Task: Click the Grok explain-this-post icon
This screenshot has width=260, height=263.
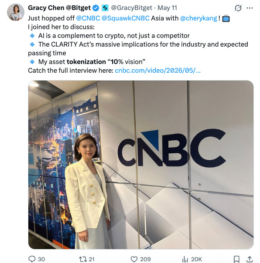Action: point(238,8)
